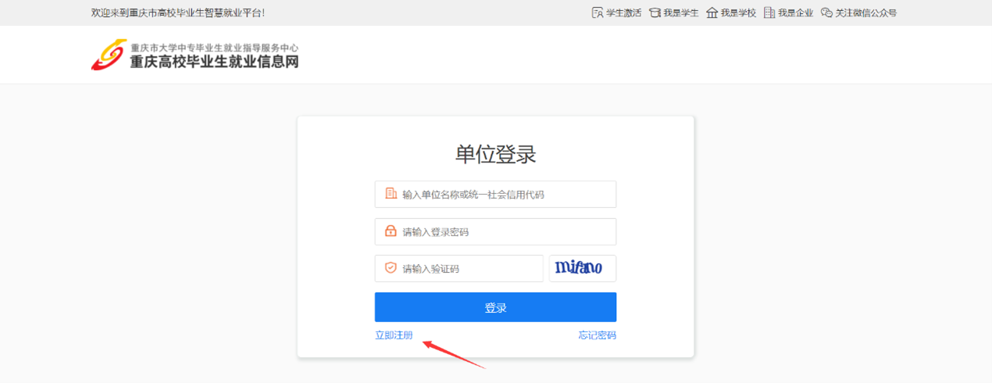Open the 立即注册 registration link
The image size is (992, 383).
coord(394,336)
